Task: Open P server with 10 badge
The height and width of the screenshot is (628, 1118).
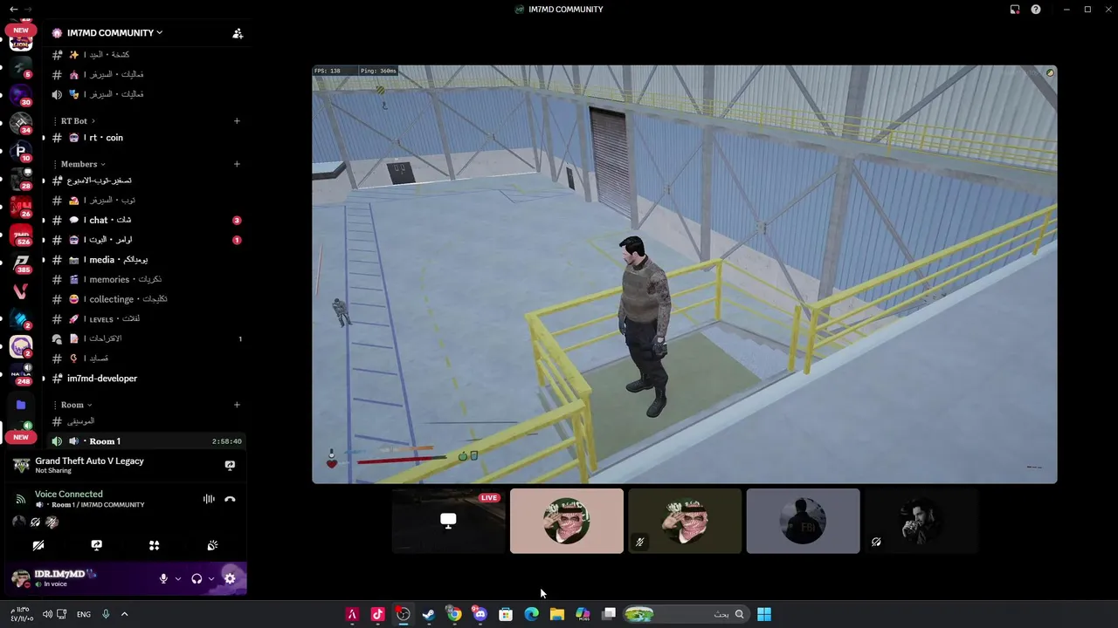Action: (x=21, y=151)
